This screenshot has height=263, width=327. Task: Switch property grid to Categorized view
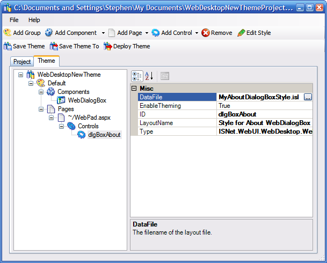pyautogui.click(x=137, y=76)
